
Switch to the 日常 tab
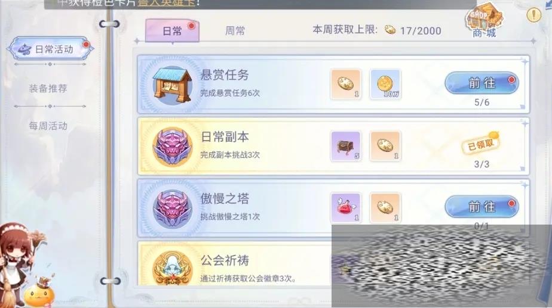172,31
